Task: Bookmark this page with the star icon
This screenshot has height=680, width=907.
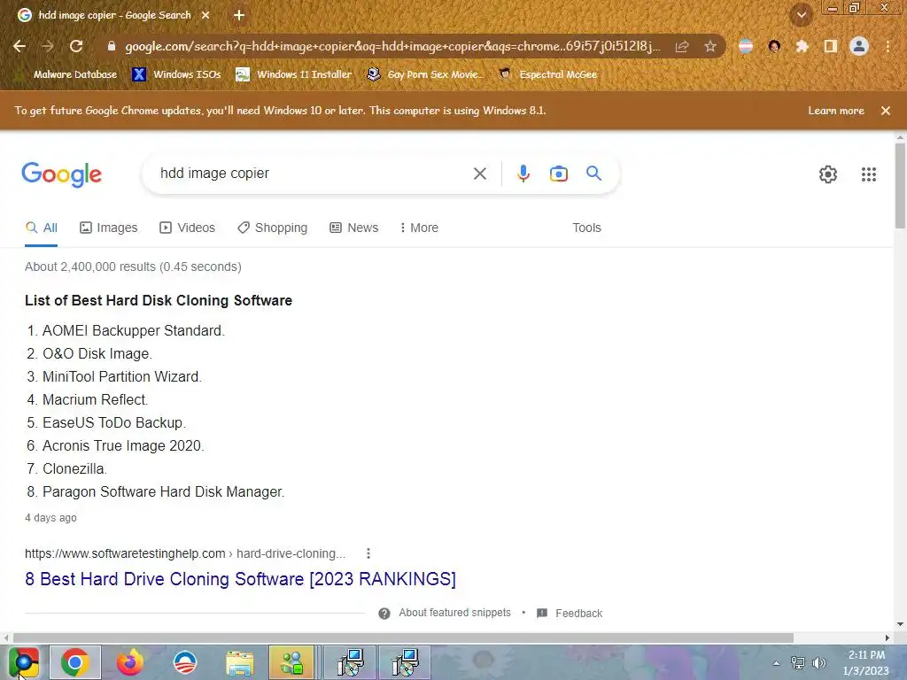Action: [x=709, y=46]
